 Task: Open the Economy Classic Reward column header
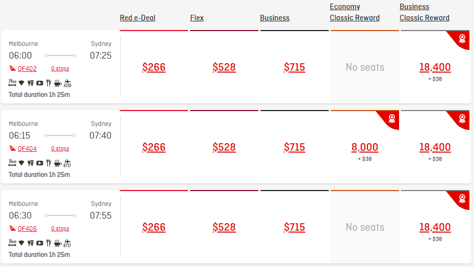click(355, 12)
